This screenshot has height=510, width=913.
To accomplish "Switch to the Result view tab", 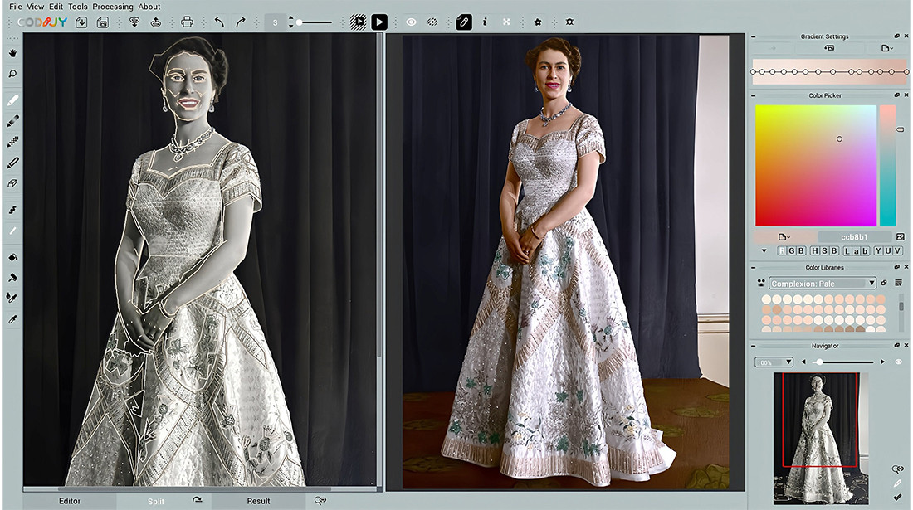I will pos(258,501).
